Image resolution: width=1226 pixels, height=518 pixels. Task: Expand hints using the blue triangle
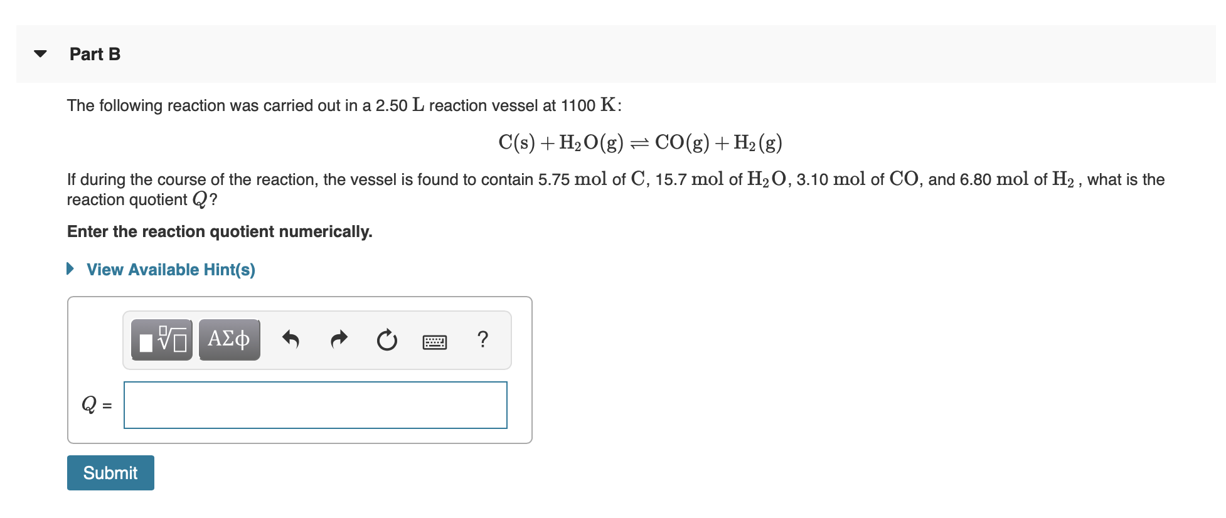click(70, 269)
